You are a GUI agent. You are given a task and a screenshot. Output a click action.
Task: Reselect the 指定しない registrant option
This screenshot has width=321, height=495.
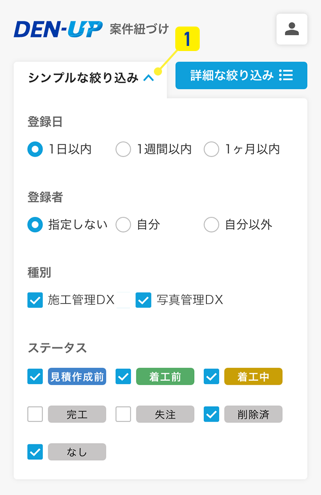click(x=35, y=225)
